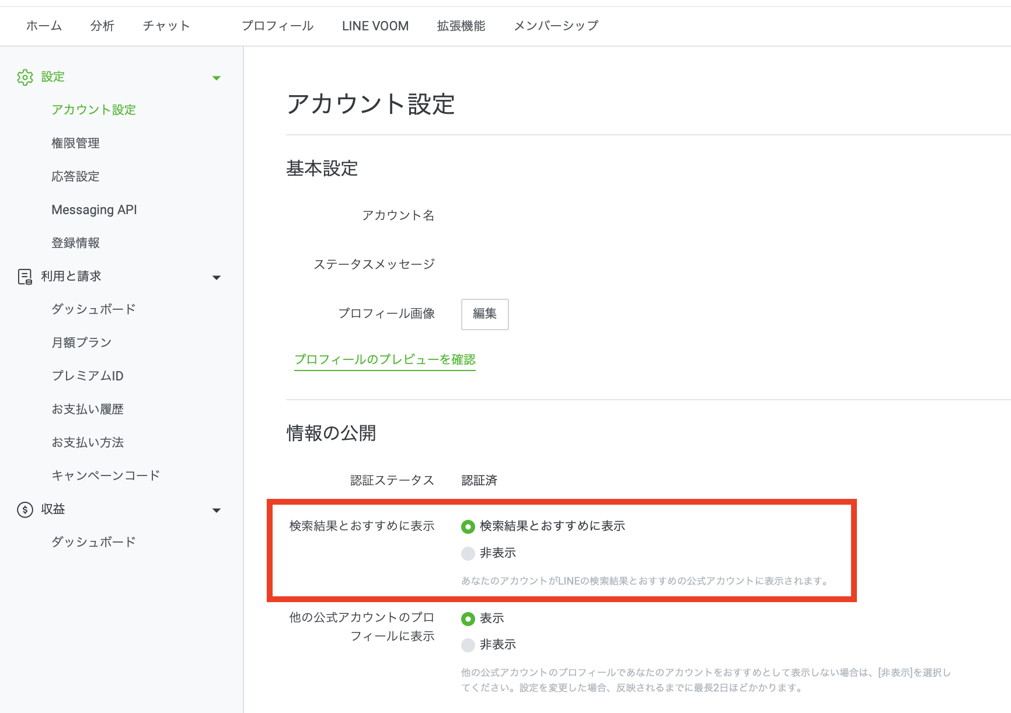Click the 設定 gear icon
1011x713 pixels.
tap(25, 76)
